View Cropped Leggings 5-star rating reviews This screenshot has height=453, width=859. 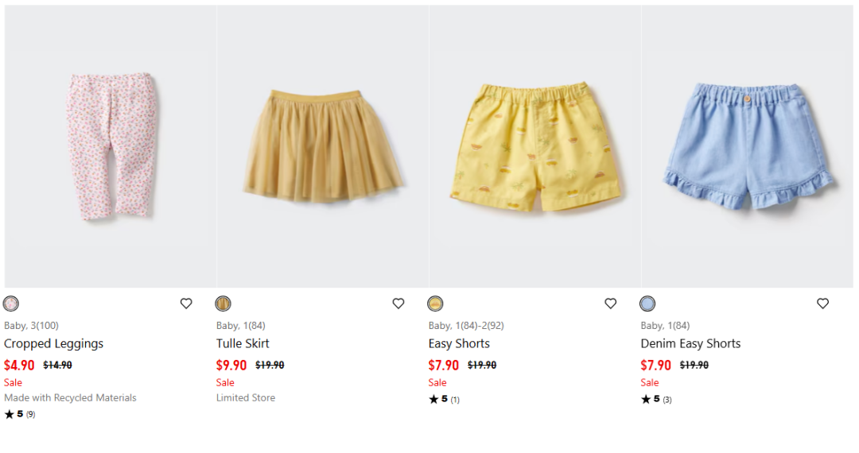20,414
